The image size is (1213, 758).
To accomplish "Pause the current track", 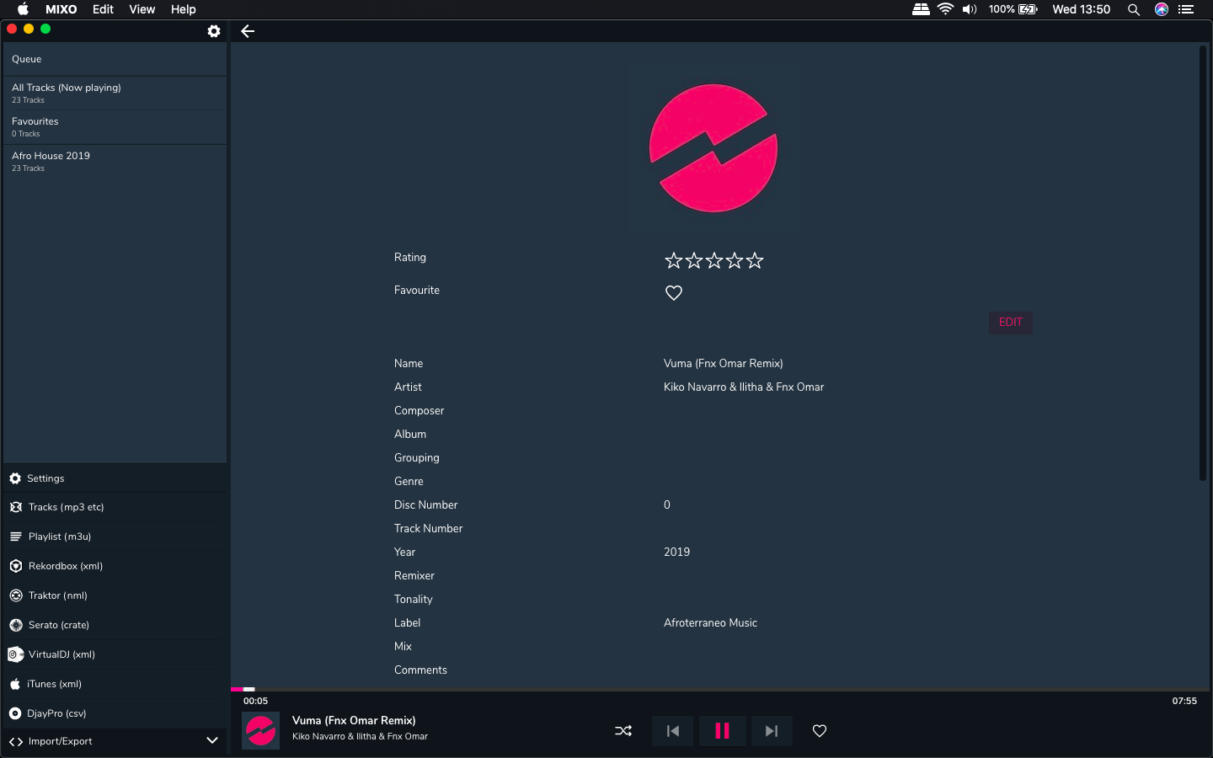I will point(722,731).
